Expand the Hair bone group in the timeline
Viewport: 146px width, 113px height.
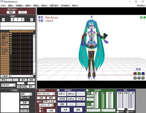[1, 45]
